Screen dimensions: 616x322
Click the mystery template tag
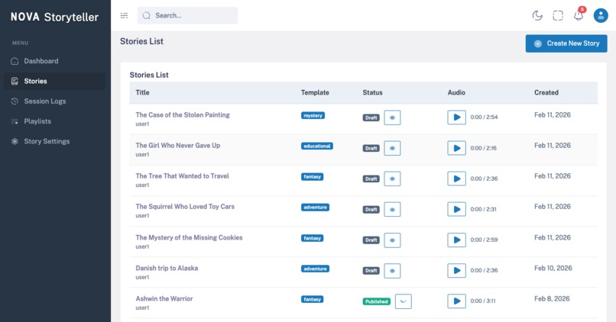pos(313,116)
